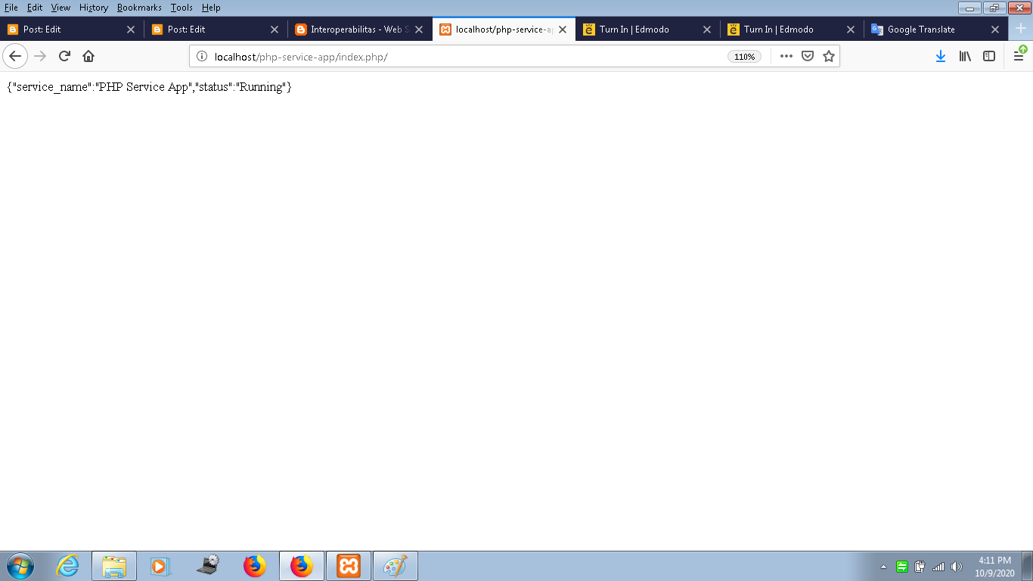Image resolution: width=1033 pixels, height=581 pixels.
Task: Click first Firefox taskbar icon
Action: [255, 566]
